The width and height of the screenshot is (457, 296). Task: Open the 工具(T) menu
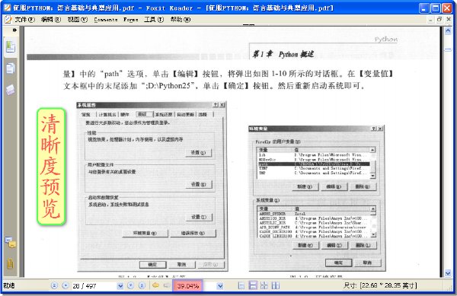click(x=154, y=20)
